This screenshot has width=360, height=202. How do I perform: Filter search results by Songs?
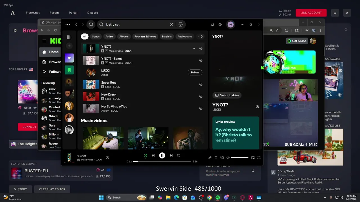96,36
